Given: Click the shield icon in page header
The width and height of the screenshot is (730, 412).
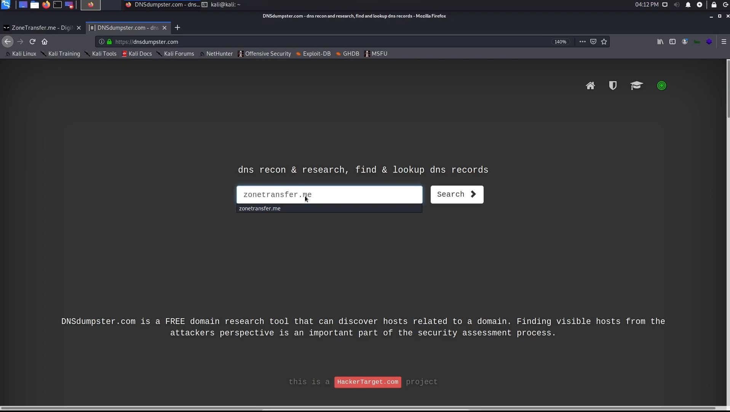Looking at the screenshot, I should point(612,86).
